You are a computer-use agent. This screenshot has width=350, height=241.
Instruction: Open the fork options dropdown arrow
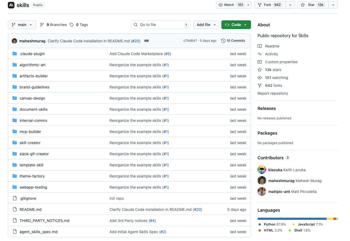(x=290, y=5)
